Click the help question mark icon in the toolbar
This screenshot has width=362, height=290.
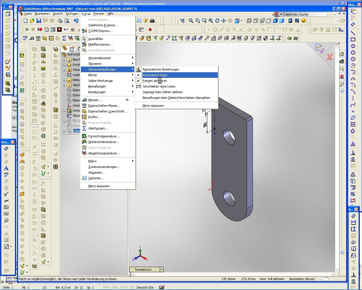[146, 21]
